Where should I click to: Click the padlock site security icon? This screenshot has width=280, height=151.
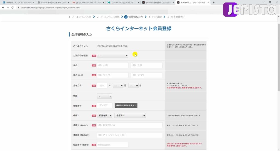coord(18,8)
